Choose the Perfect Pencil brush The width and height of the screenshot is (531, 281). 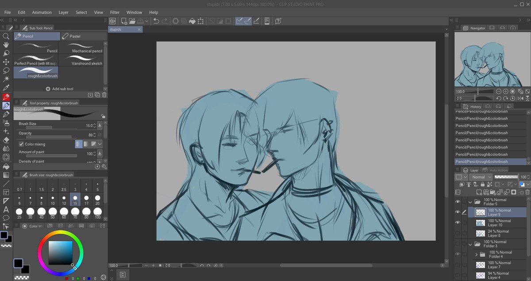36,61
